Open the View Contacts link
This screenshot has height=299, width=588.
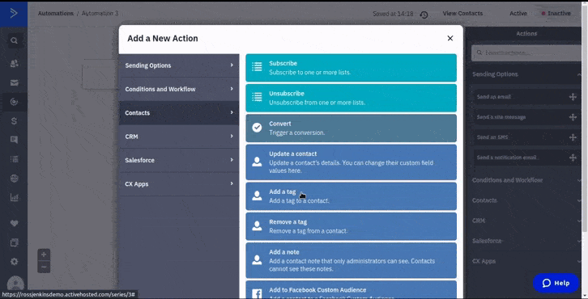coord(462,14)
